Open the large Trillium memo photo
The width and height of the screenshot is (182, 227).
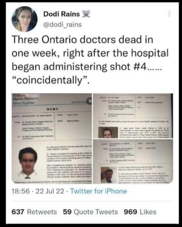pos(52,138)
